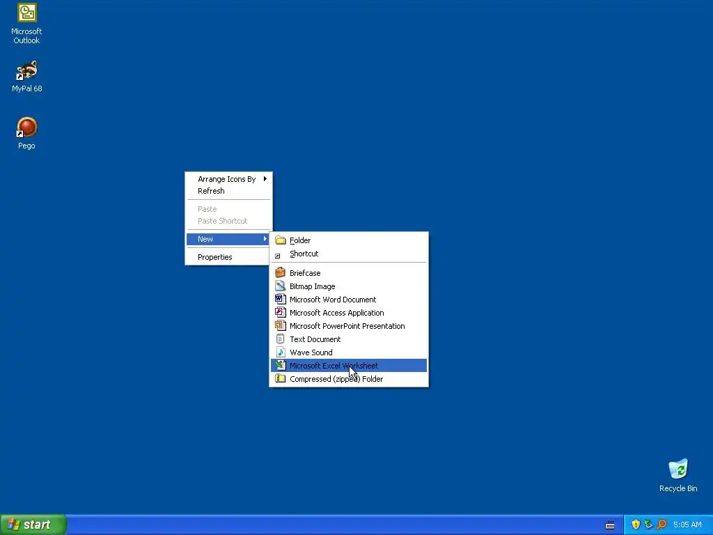This screenshot has width=713, height=535.
Task: Open the Microsoft Outlook desktop icon
Action: [x=26, y=24]
